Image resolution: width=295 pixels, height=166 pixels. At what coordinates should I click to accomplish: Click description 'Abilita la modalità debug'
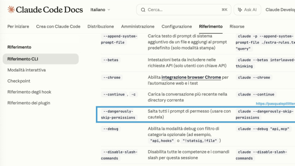(184, 135)
